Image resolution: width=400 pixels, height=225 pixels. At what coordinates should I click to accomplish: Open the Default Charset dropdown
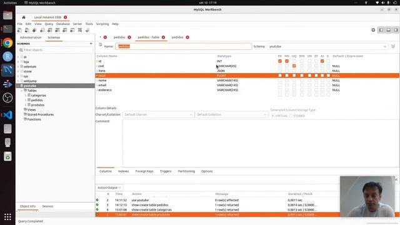click(158, 114)
